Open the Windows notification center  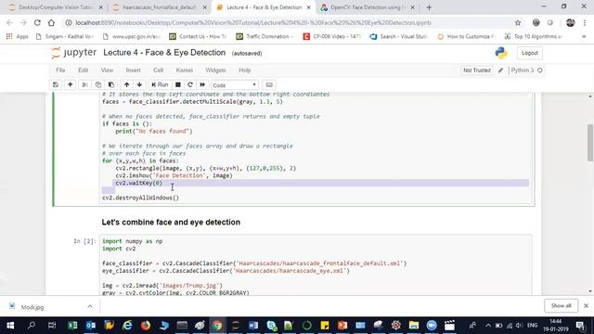coord(580,326)
